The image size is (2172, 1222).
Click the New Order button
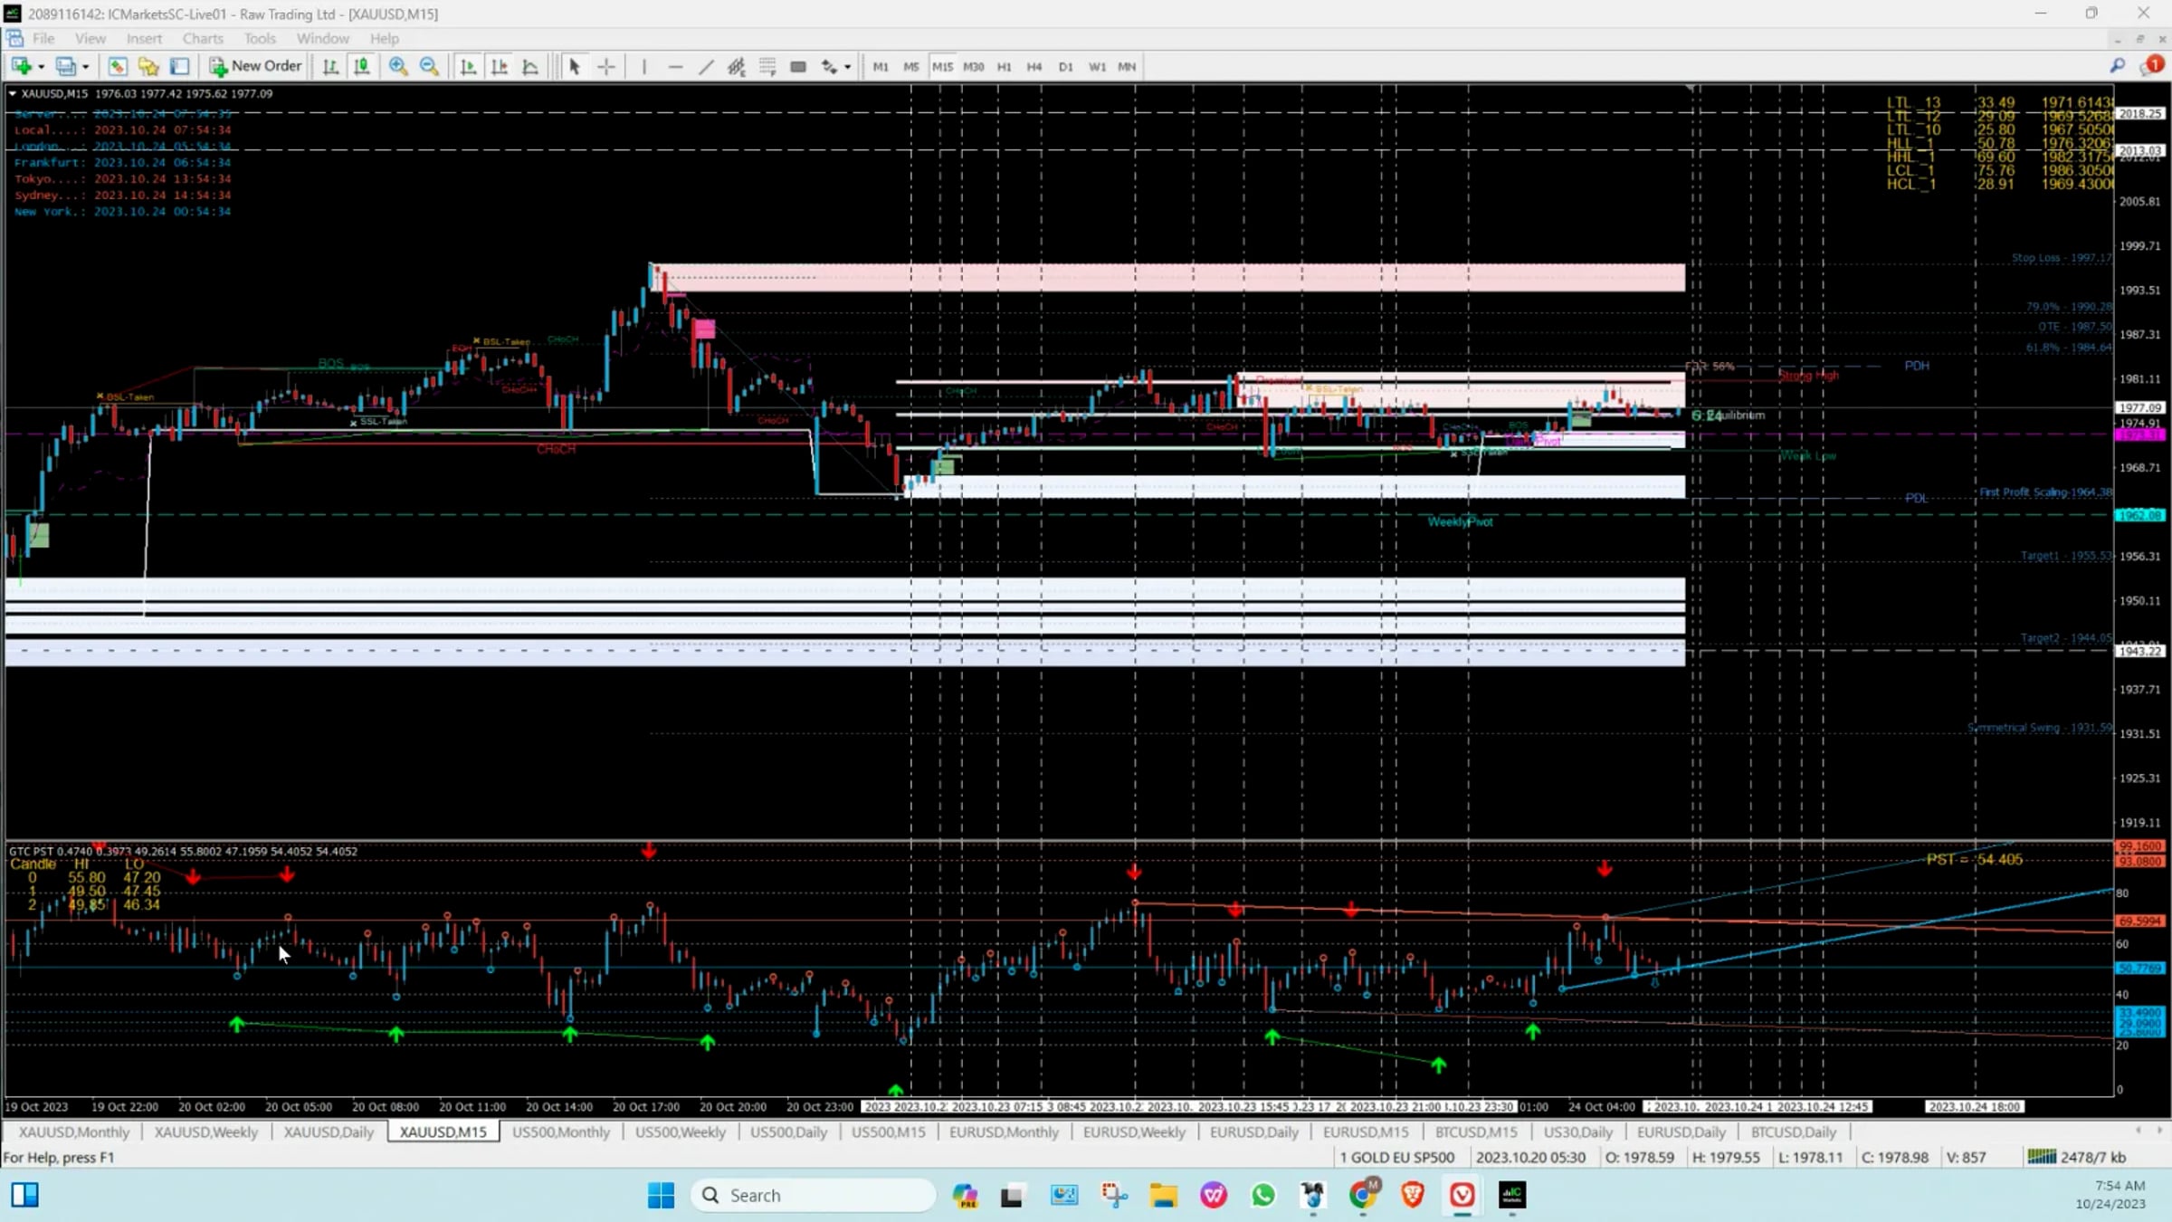(255, 66)
